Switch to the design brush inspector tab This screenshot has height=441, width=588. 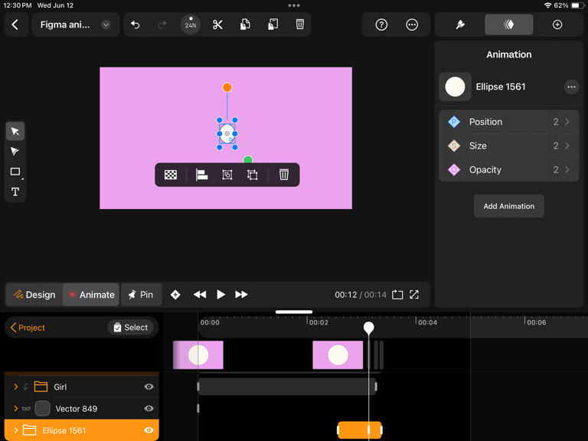(x=460, y=24)
